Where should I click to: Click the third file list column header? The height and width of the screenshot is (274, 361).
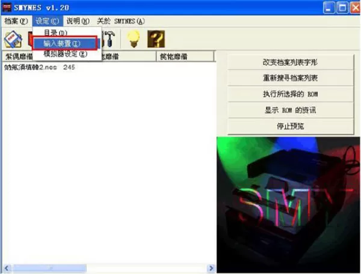(185, 56)
